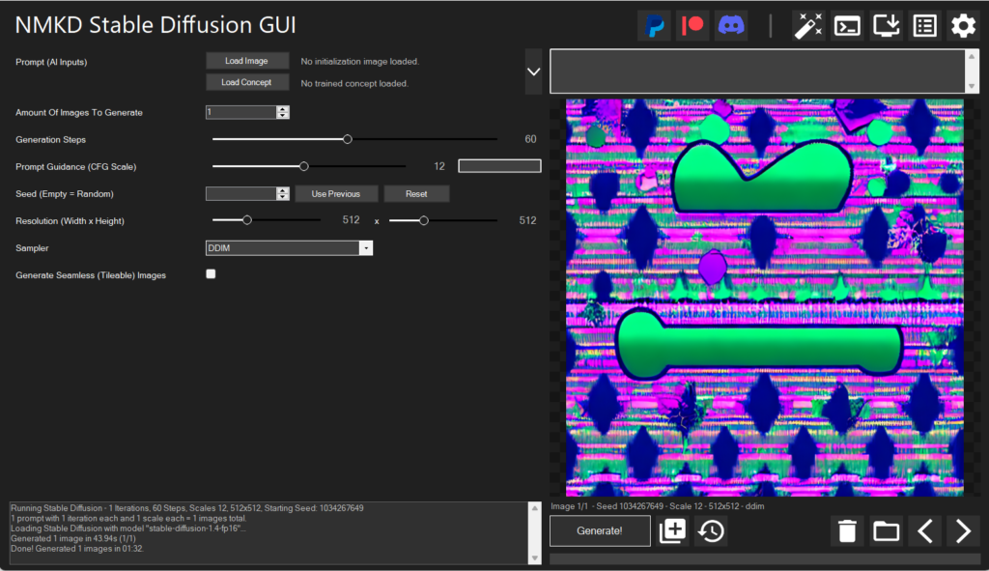Click the Generate! button
This screenshot has height=571, width=989.
tap(600, 531)
